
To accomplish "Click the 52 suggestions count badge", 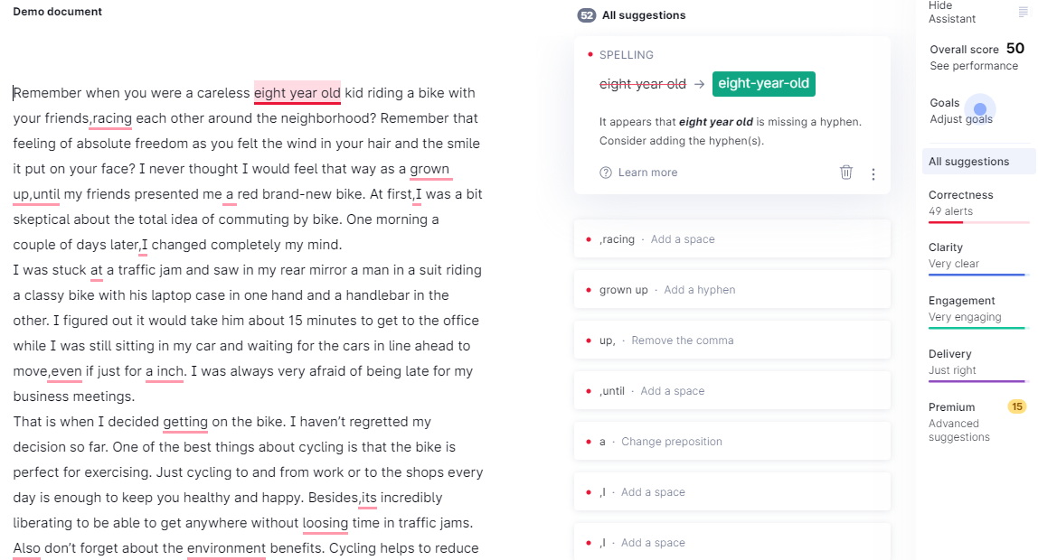I will (587, 15).
